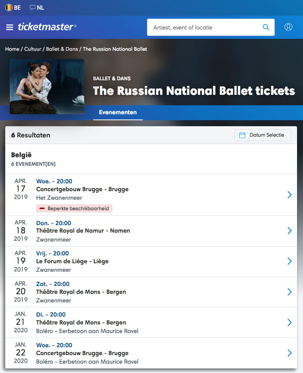303x373 pixels.
Task: Open the January 21 Boléro event arrow
Action: [x=289, y=322]
